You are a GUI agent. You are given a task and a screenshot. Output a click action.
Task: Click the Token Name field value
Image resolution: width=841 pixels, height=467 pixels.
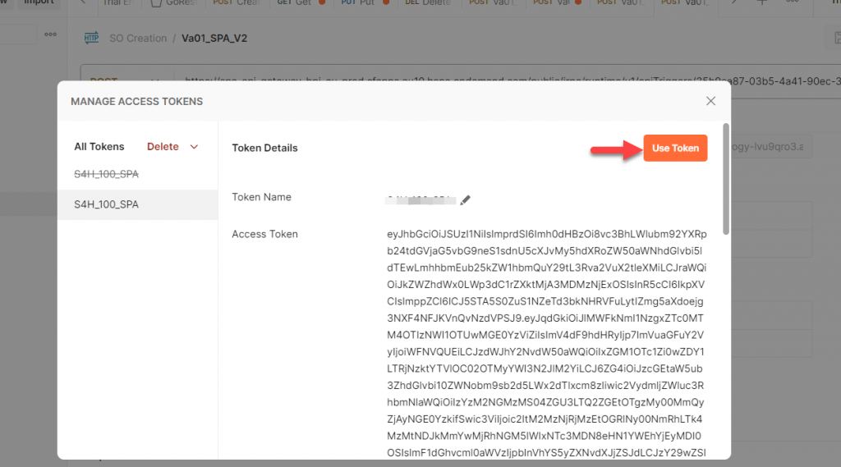pyautogui.click(x=420, y=200)
